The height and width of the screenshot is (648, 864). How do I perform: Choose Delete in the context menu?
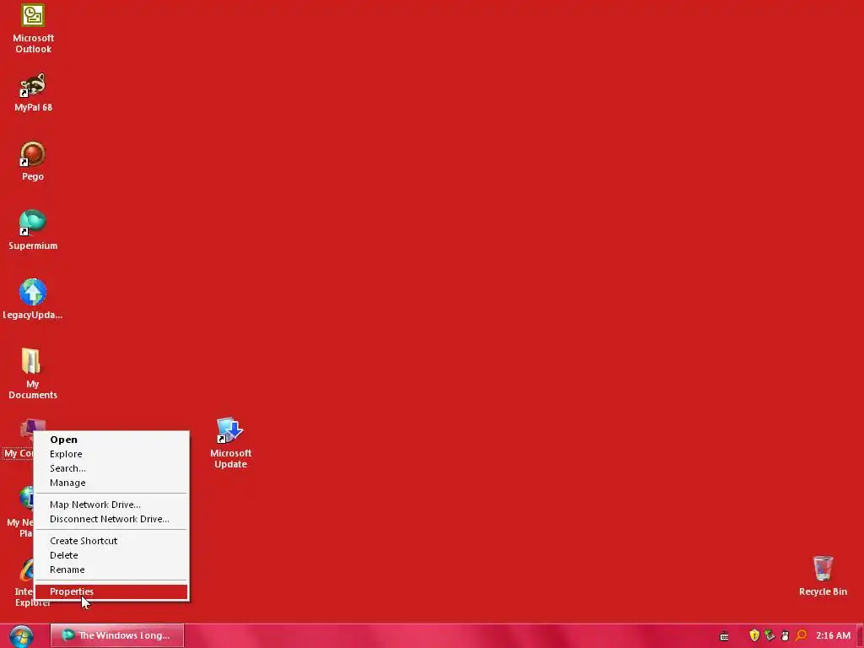pyautogui.click(x=111, y=555)
